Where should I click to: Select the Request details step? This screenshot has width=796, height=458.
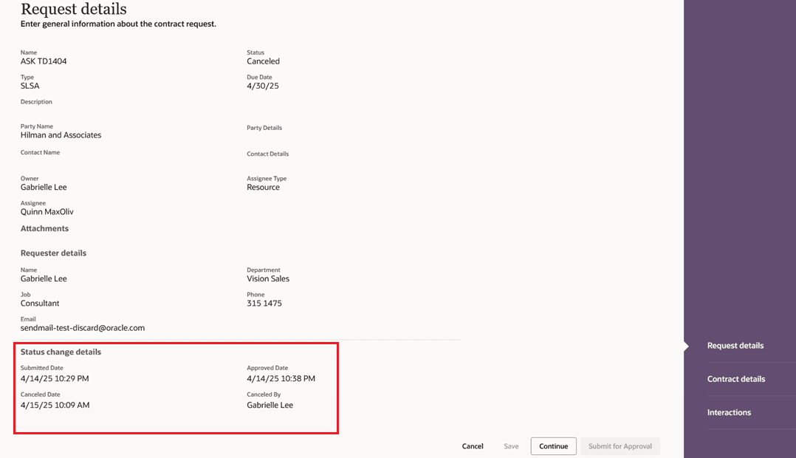pyautogui.click(x=735, y=345)
